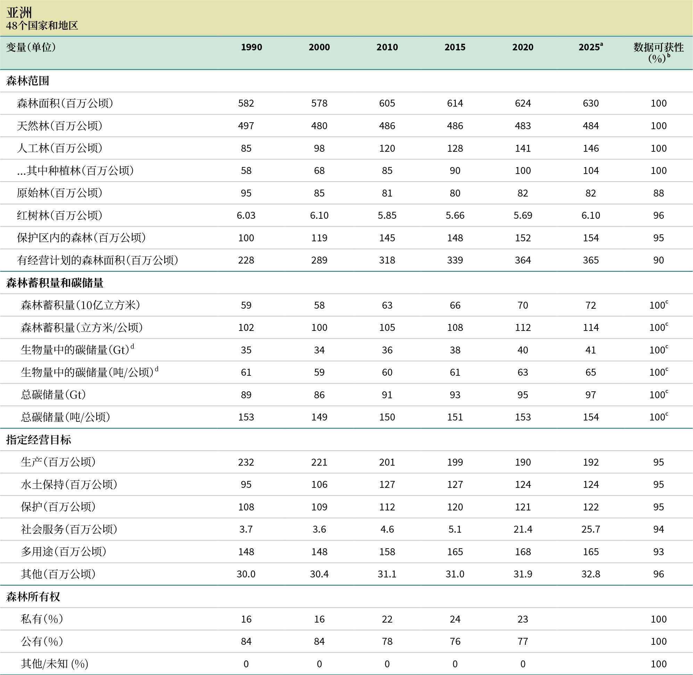This screenshot has height=675, width=693.
Task: Click the 其他/未知 (%) row label
Action: (x=54, y=664)
